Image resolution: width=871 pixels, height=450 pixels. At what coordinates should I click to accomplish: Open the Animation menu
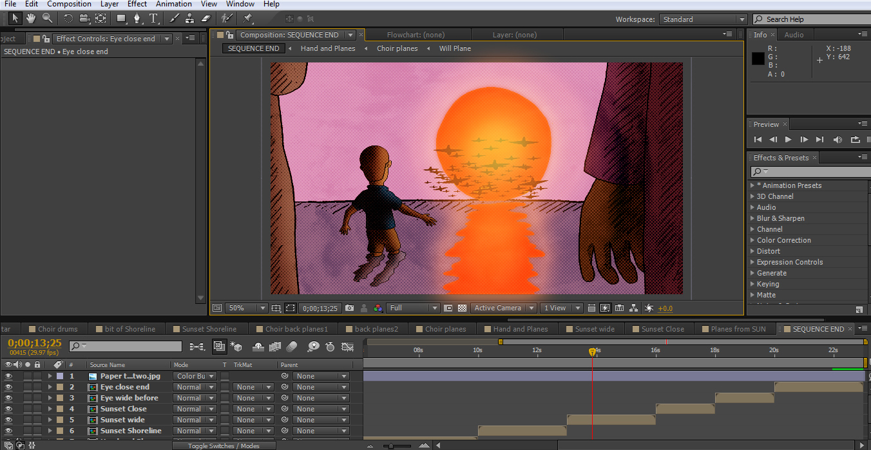click(174, 4)
